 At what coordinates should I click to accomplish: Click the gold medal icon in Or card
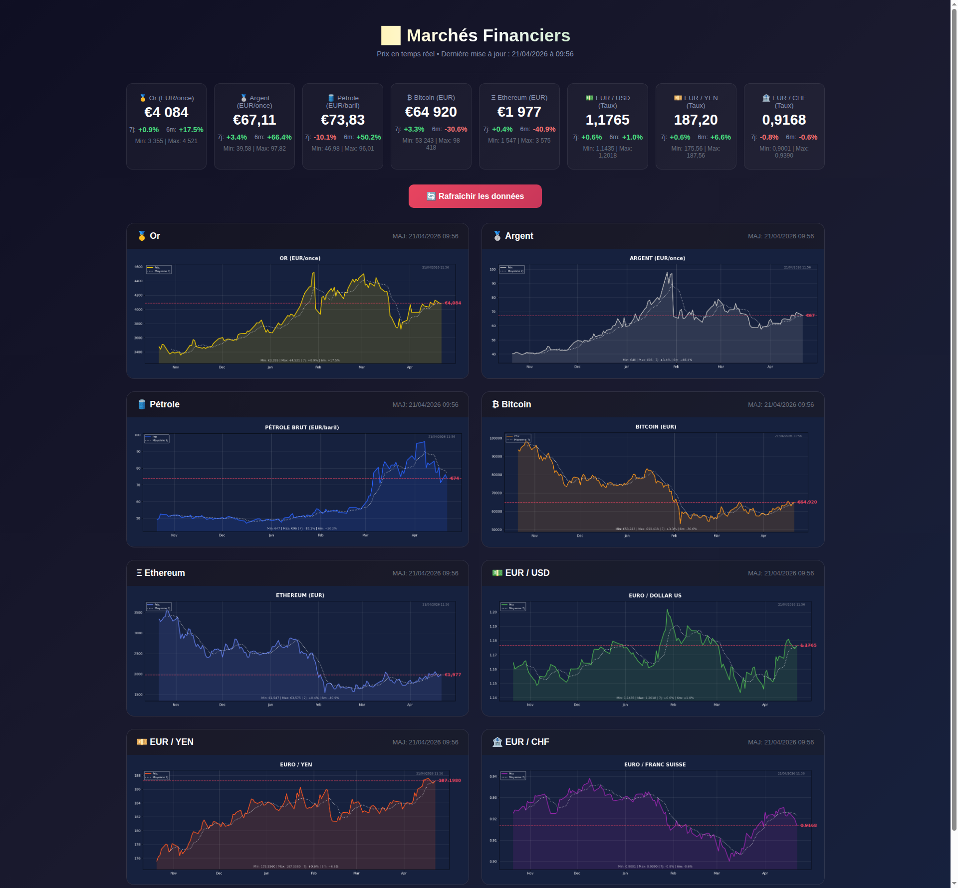(143, 98)
